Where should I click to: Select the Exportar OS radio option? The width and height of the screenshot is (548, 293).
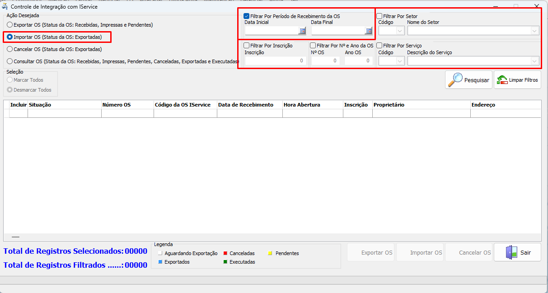(x=9, y=25)
